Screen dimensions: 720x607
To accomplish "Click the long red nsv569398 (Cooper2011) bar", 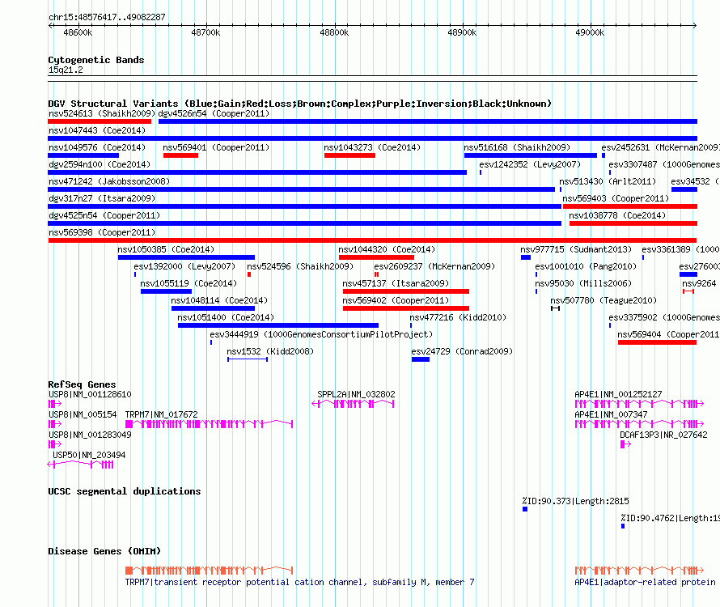I will pyautogui.click(x=372, y=240).
